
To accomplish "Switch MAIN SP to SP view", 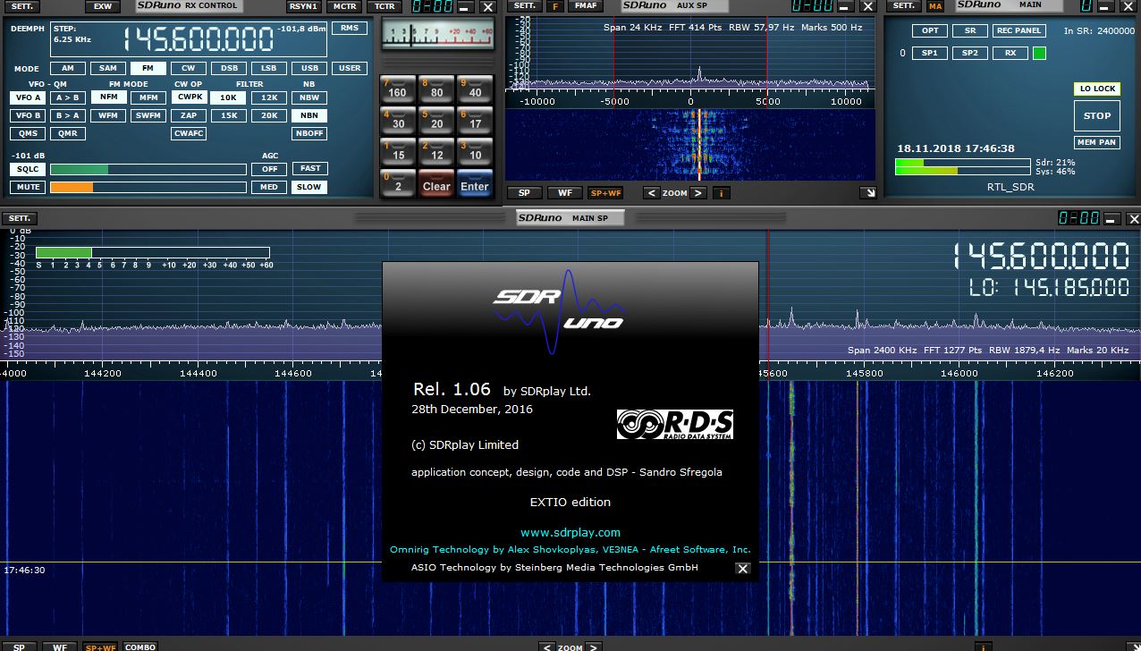I will (x=20, y=646).
